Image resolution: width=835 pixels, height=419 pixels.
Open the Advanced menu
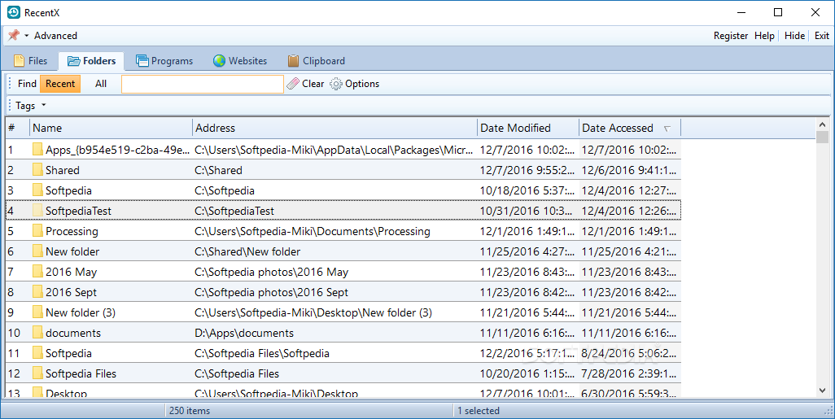click(x=55, y=36)
